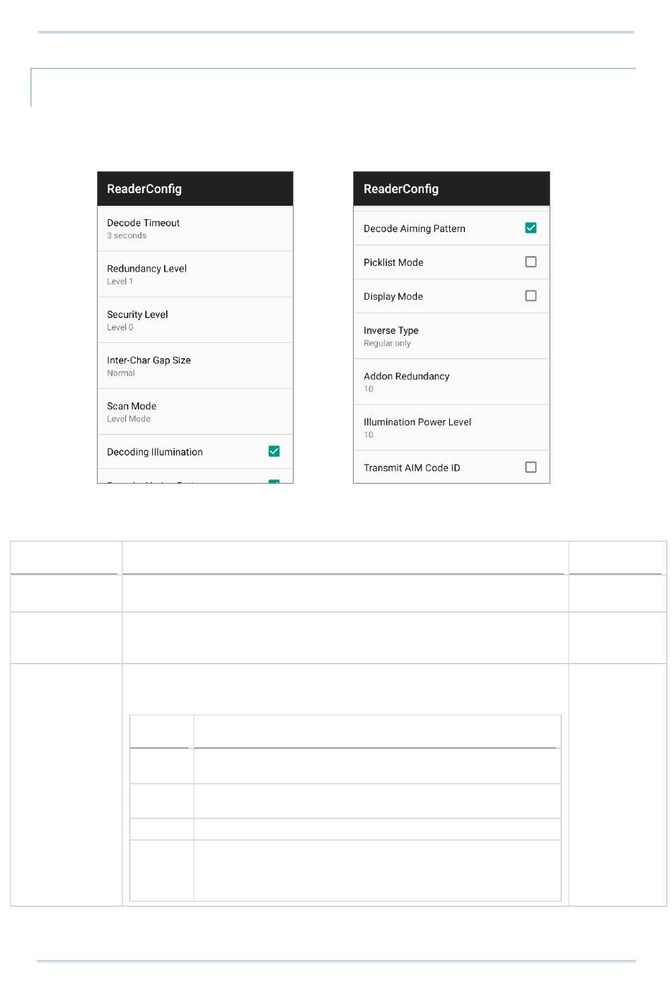Click the left ReaderConfig title bar
This screenshot has height=995, width=672.
[x=195, y=189]
